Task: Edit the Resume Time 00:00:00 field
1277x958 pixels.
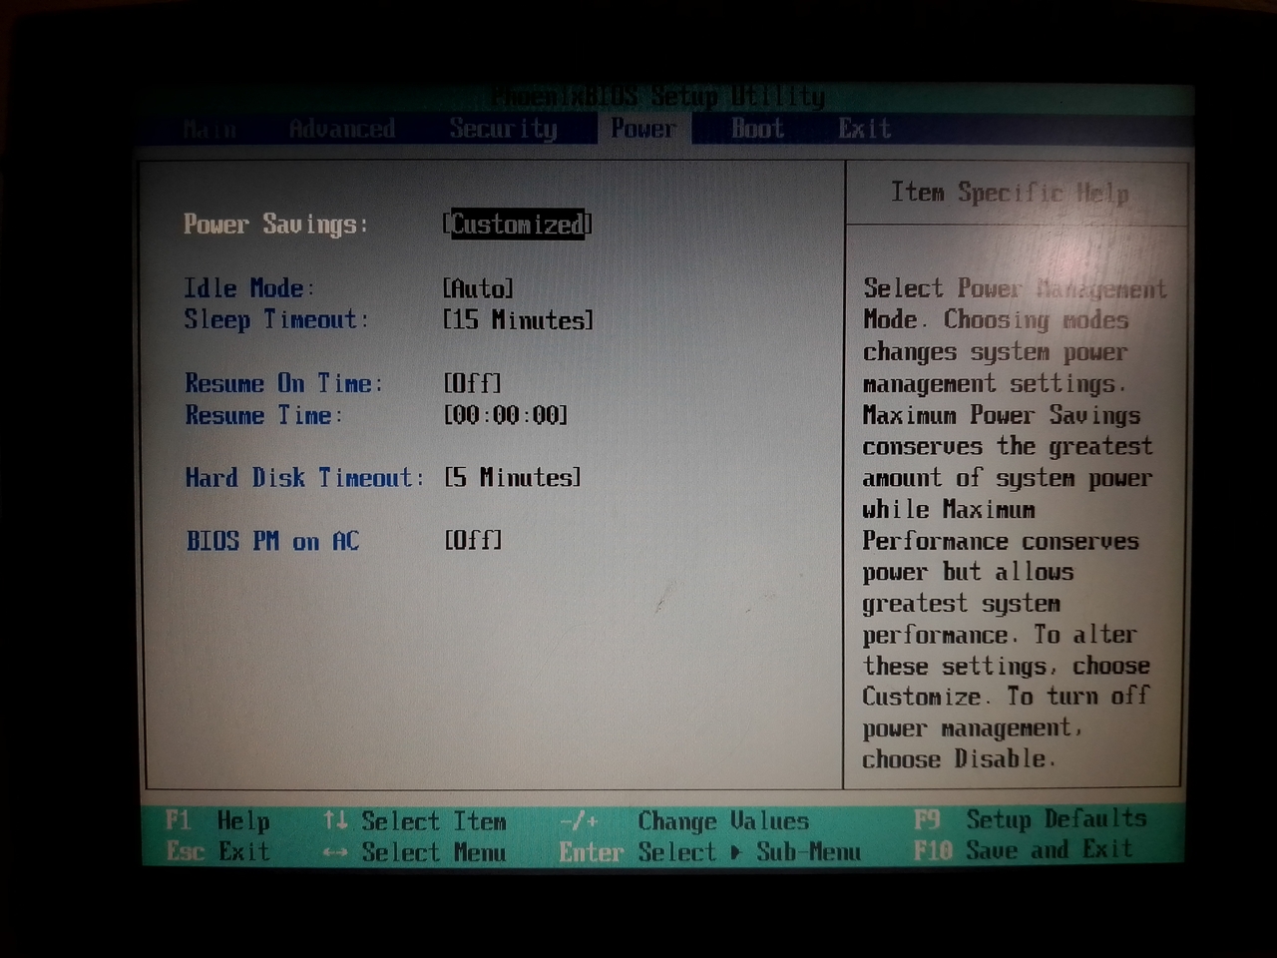Action: pyautogui.click(x=505, y=415)
